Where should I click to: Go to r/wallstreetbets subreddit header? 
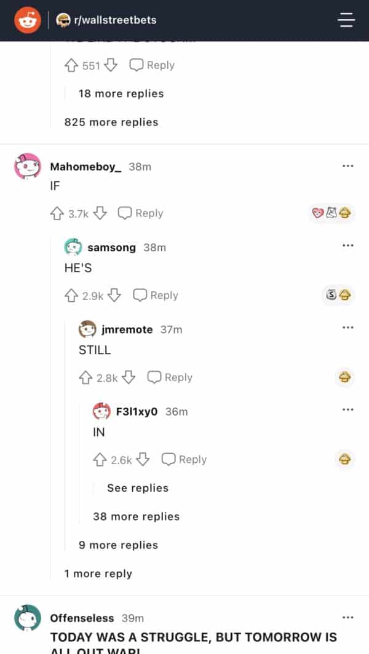[114, 20]
